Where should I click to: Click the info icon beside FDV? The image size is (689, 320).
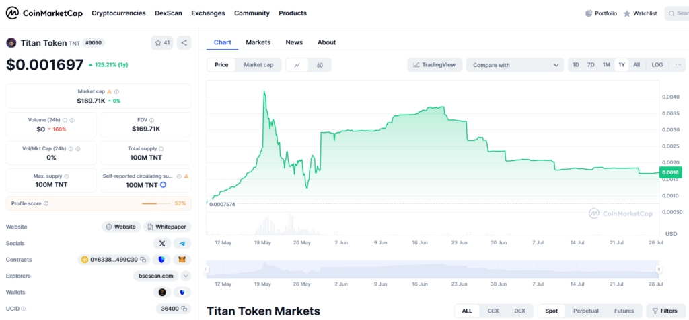(x=151, y=119)
